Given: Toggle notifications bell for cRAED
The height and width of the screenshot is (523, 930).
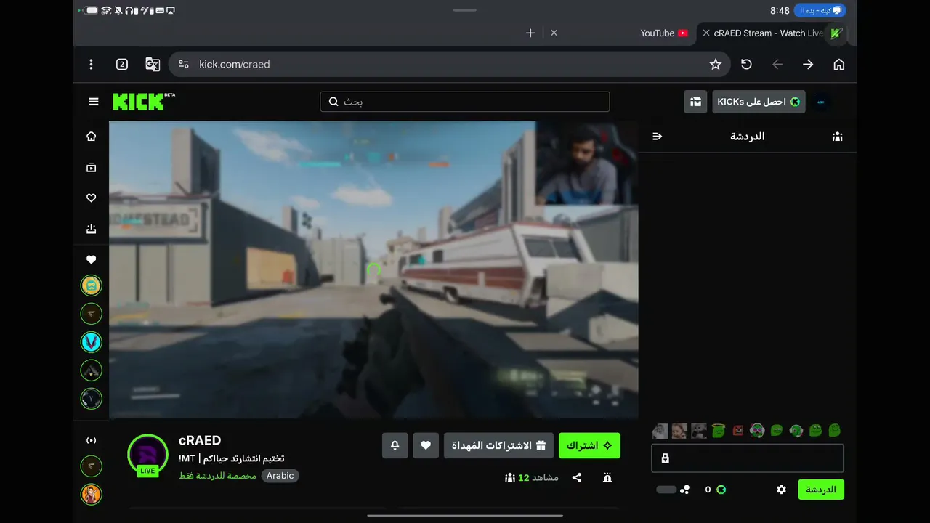Looking at the screenshot, I should click(x=395, y=445).
